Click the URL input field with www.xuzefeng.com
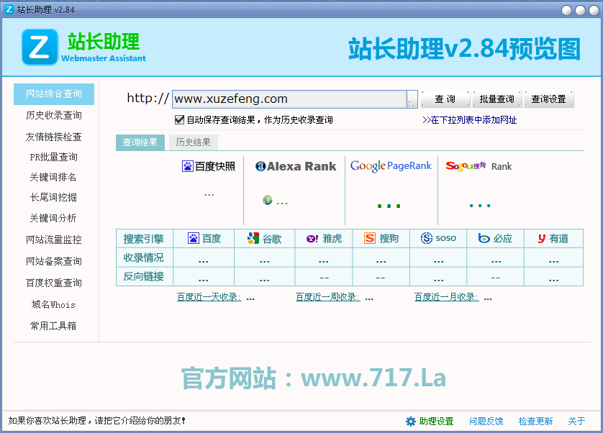Screen dimensions: 603x433 289,99
